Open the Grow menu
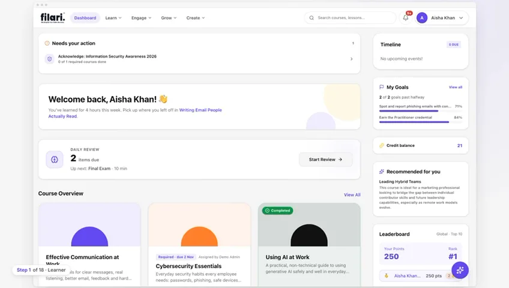Viewport: 509px width, 288px height. click(x=169, y=18)
